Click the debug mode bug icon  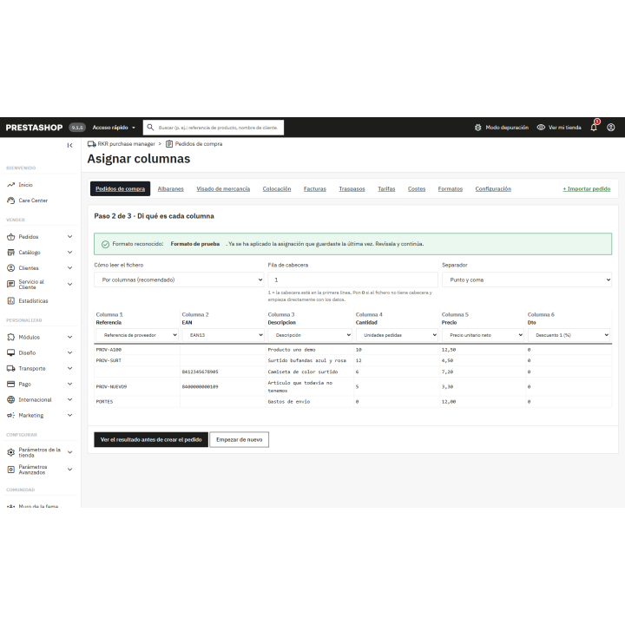point(478,128)
